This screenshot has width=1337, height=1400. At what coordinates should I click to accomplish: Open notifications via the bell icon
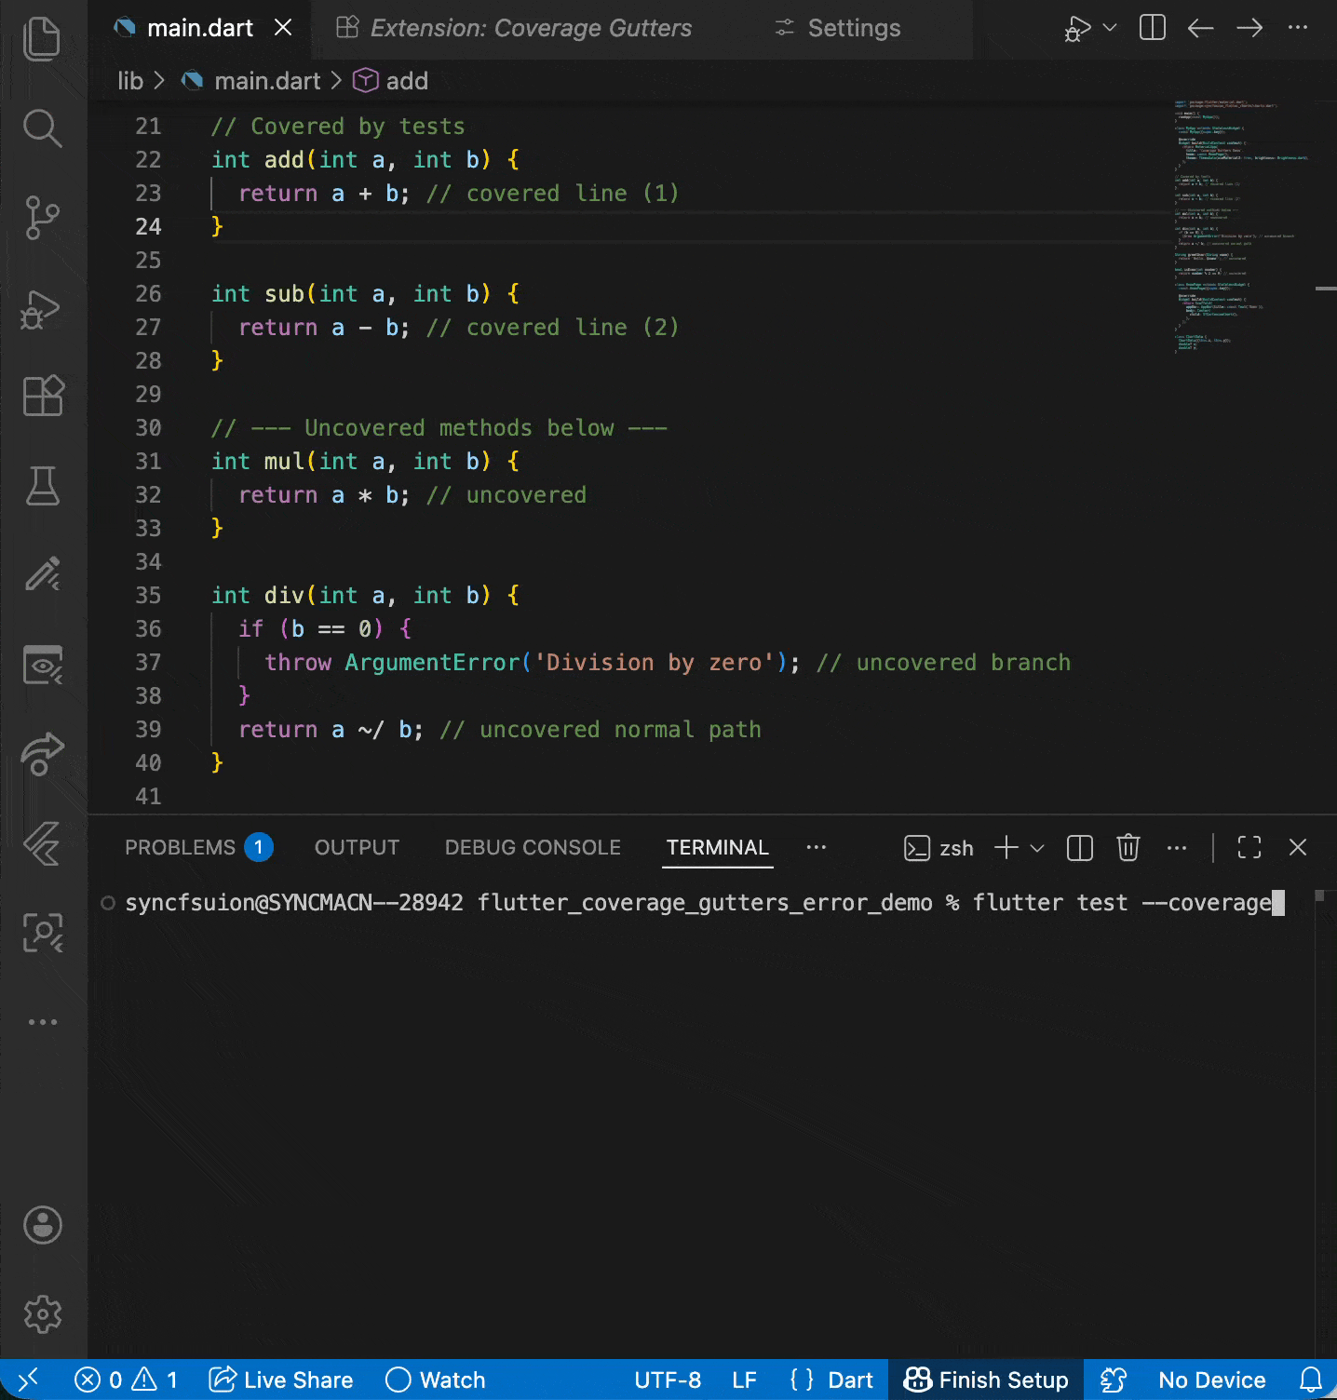click(x=1311, y=1380)
